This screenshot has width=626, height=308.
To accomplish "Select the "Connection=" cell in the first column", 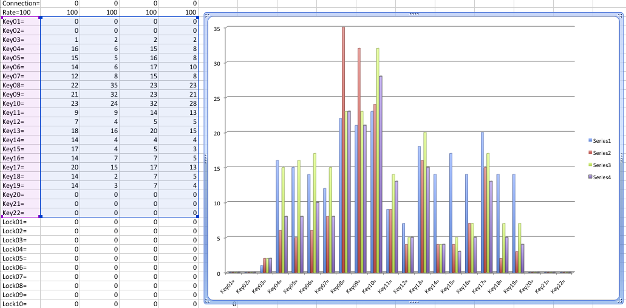I will (21, 3).
